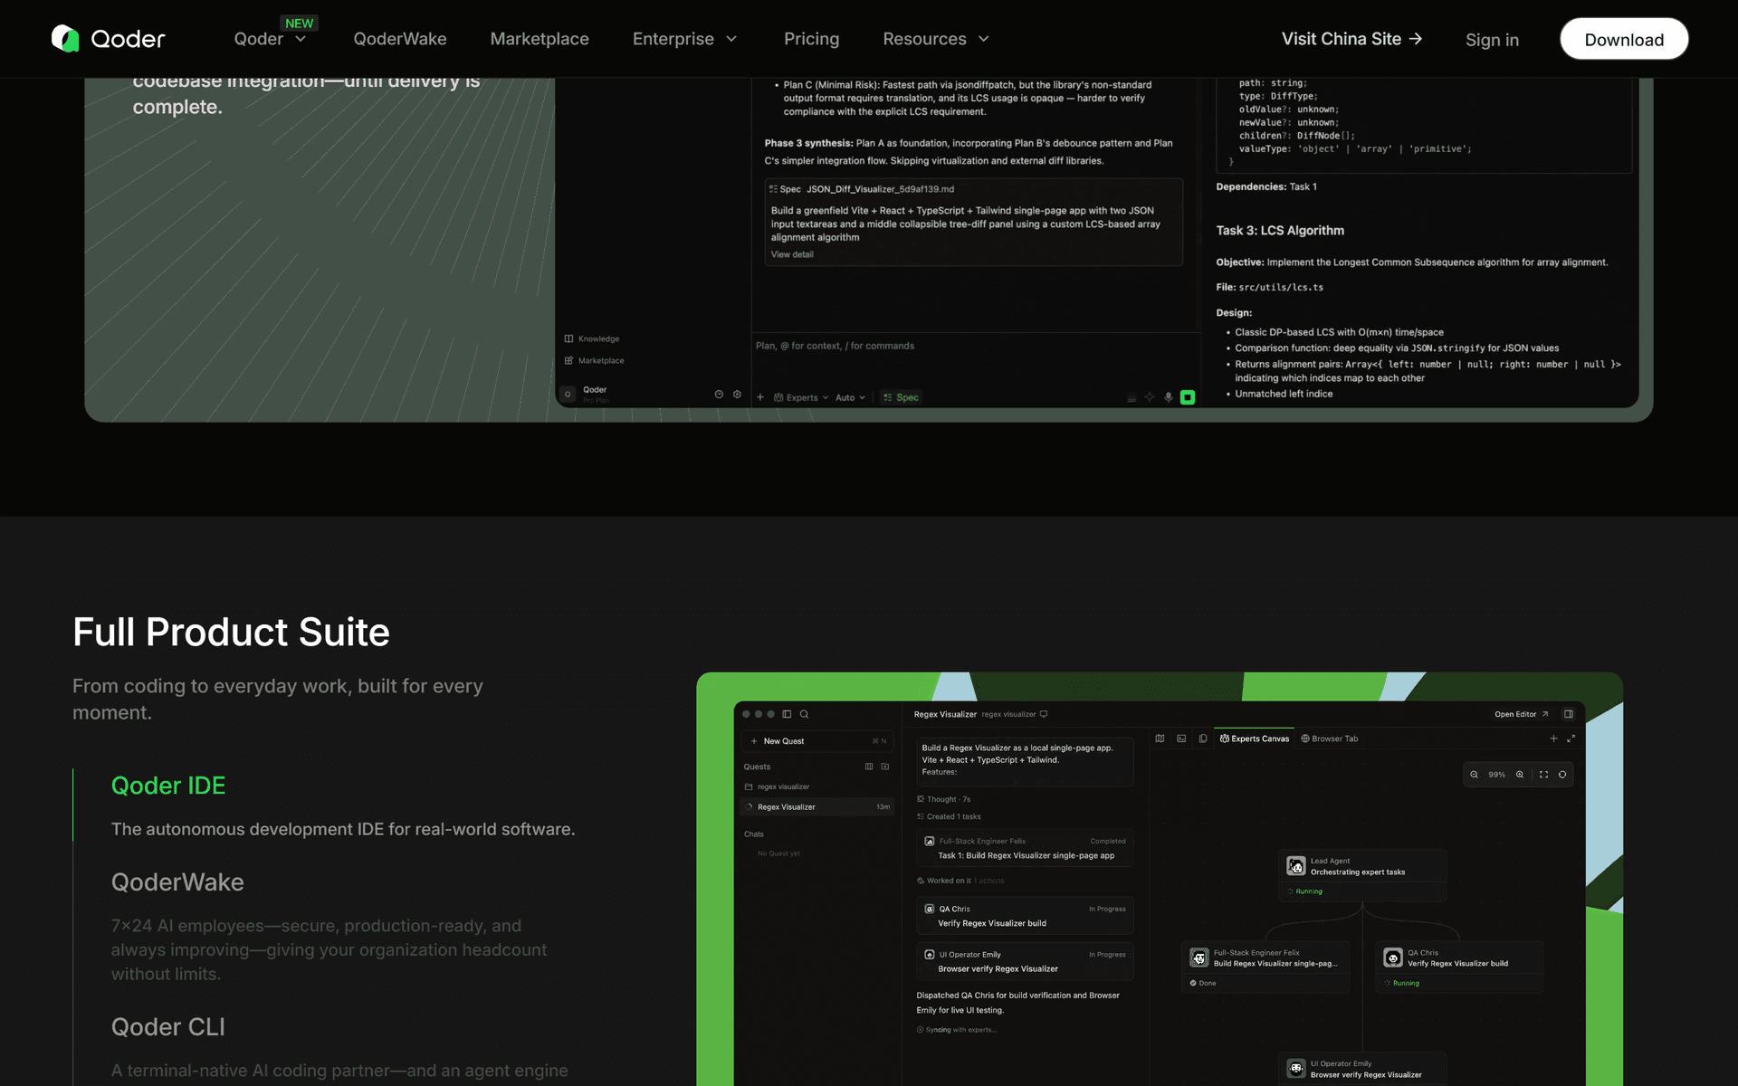
Task: Select the Regex Visualizer quest marked 13m
Action: pyautogui.click(x=817, y=806)
